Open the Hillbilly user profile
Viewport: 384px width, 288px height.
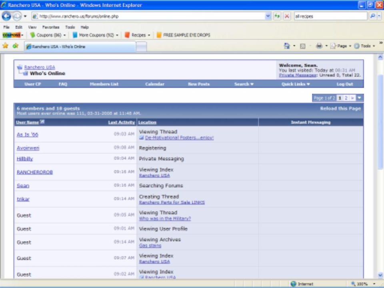point(25,159)
